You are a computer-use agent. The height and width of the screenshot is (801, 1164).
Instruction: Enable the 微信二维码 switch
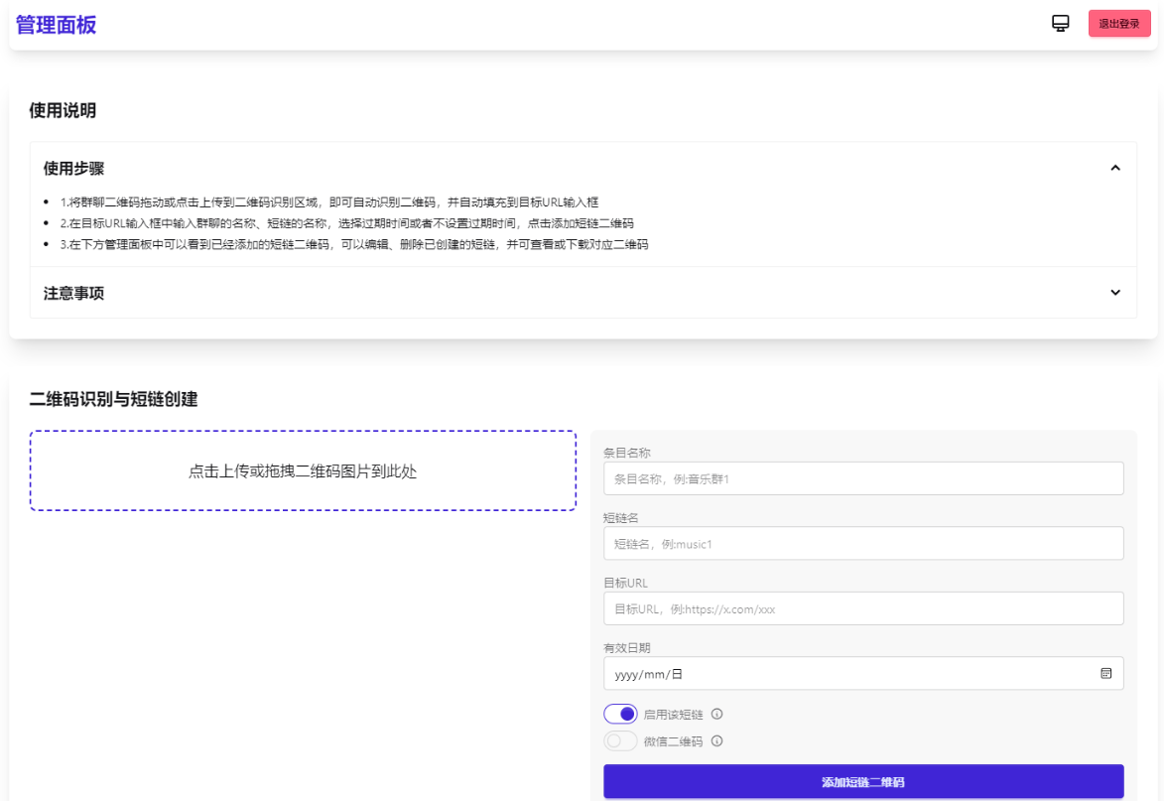[x=620, y=740]
